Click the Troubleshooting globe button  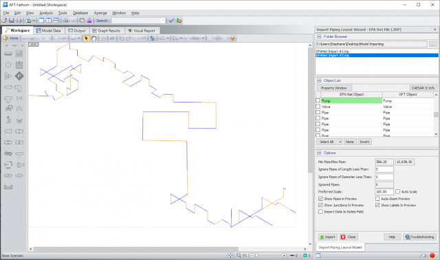(419, 237)
